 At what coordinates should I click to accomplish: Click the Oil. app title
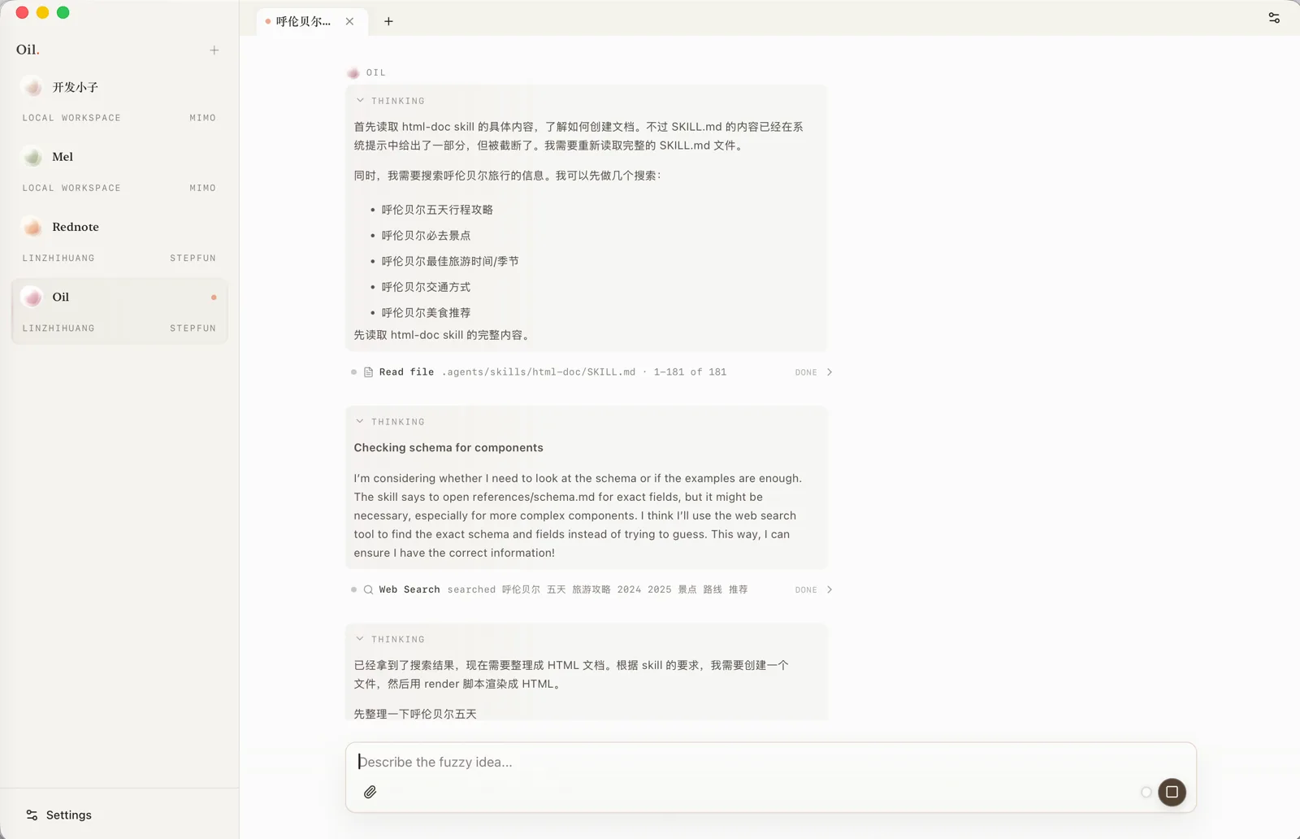click(x=28, y=50)
